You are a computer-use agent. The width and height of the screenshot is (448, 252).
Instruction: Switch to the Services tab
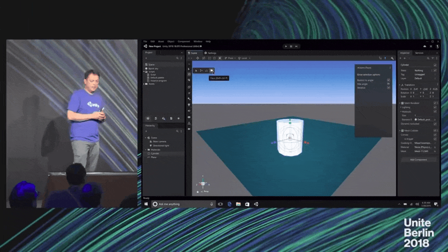pyautogui.click(x=419, y=53)
